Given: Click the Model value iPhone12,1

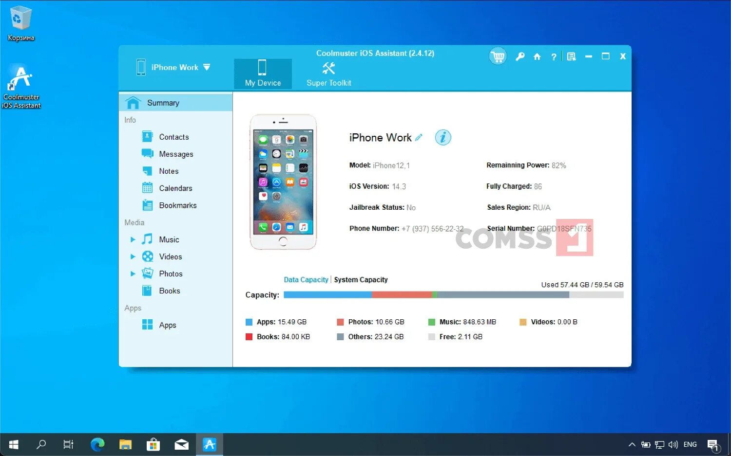Looking at the screenshot, I should [391, 165].
